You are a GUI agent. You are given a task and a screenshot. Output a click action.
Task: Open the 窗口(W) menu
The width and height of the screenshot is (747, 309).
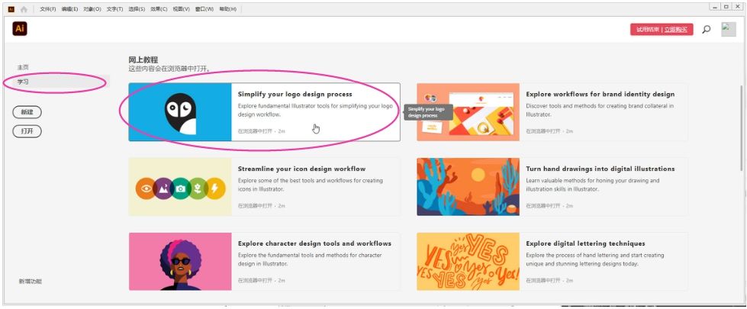[x=204, y=9]
